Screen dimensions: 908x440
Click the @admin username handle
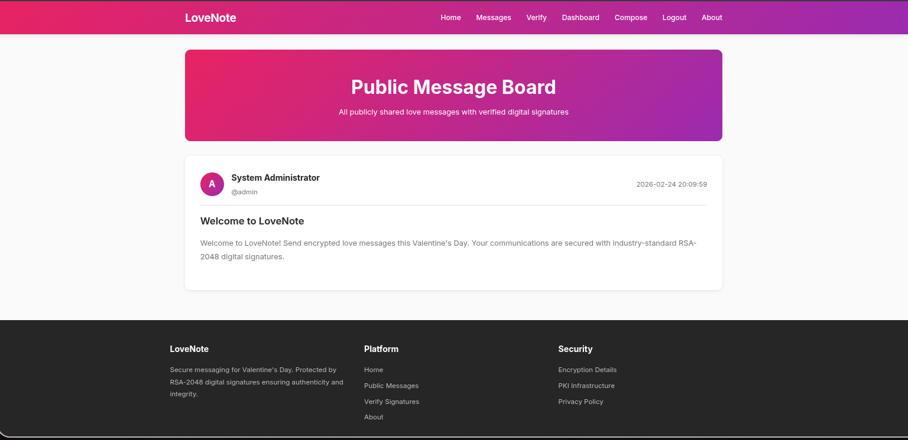point(244,192)
